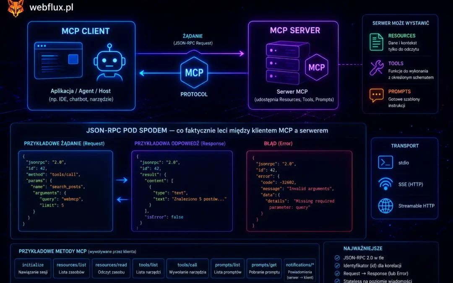This screenshot has width=453, height=283.
Task: Click the PROMPTS title in the right panel
Action: point(399,91)
